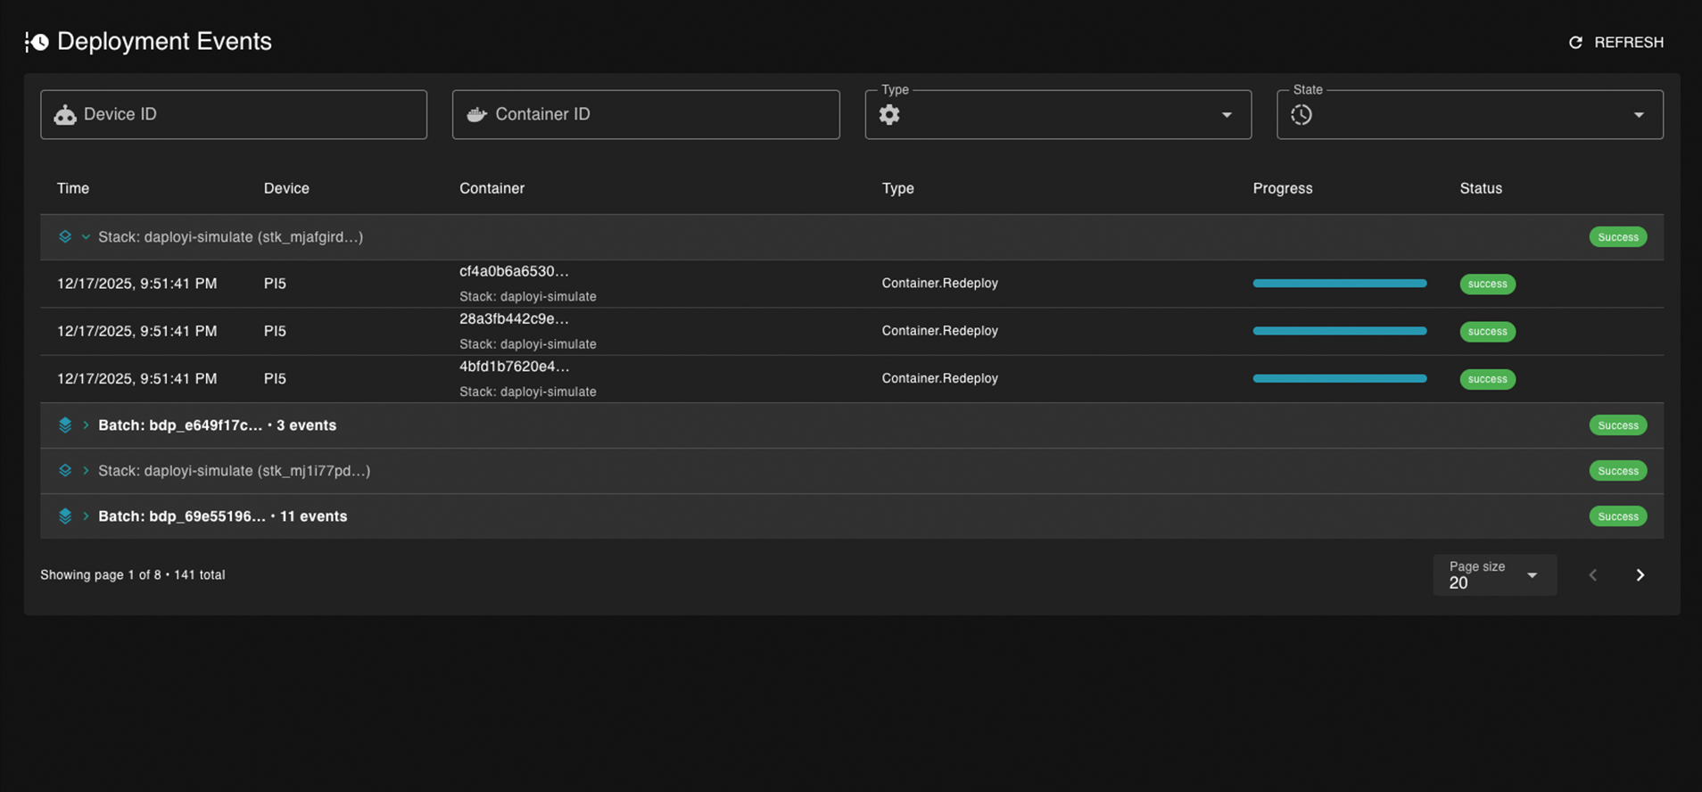Click the Success badge on stk_mj1i77pd stack row
The image size is (1702, 792).
point(1618,471)
